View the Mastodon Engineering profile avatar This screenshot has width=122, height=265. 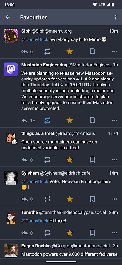[11, 69]
